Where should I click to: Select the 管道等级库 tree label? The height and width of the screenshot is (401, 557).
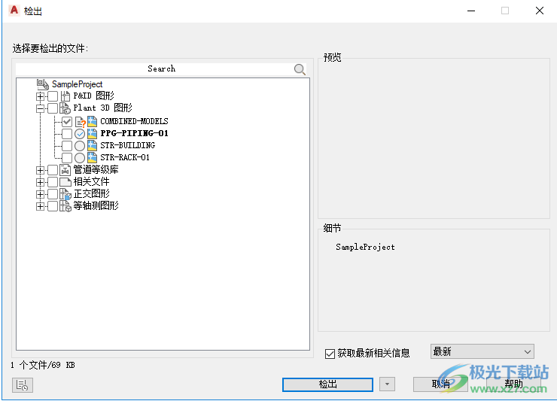[x=96, y=170]
